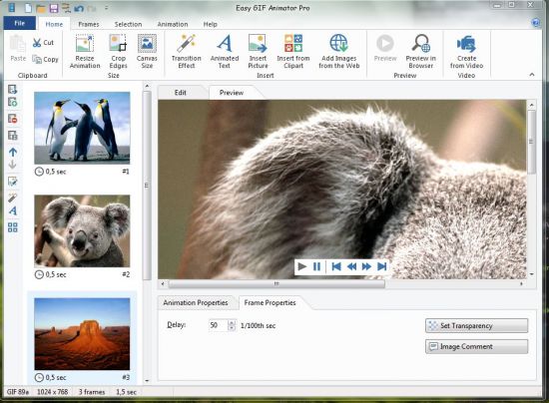Open the Animation ribbon tab
Screen dimensions: 549x403
(173, 24)
